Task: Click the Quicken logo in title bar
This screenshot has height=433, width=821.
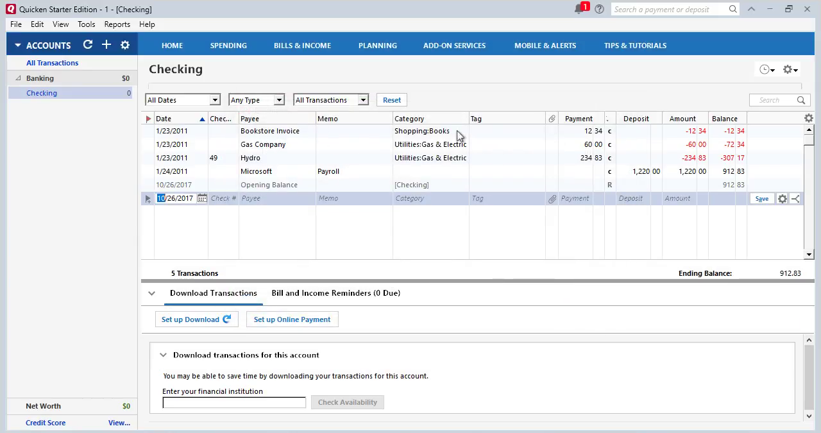Action: tap(12, 9)
